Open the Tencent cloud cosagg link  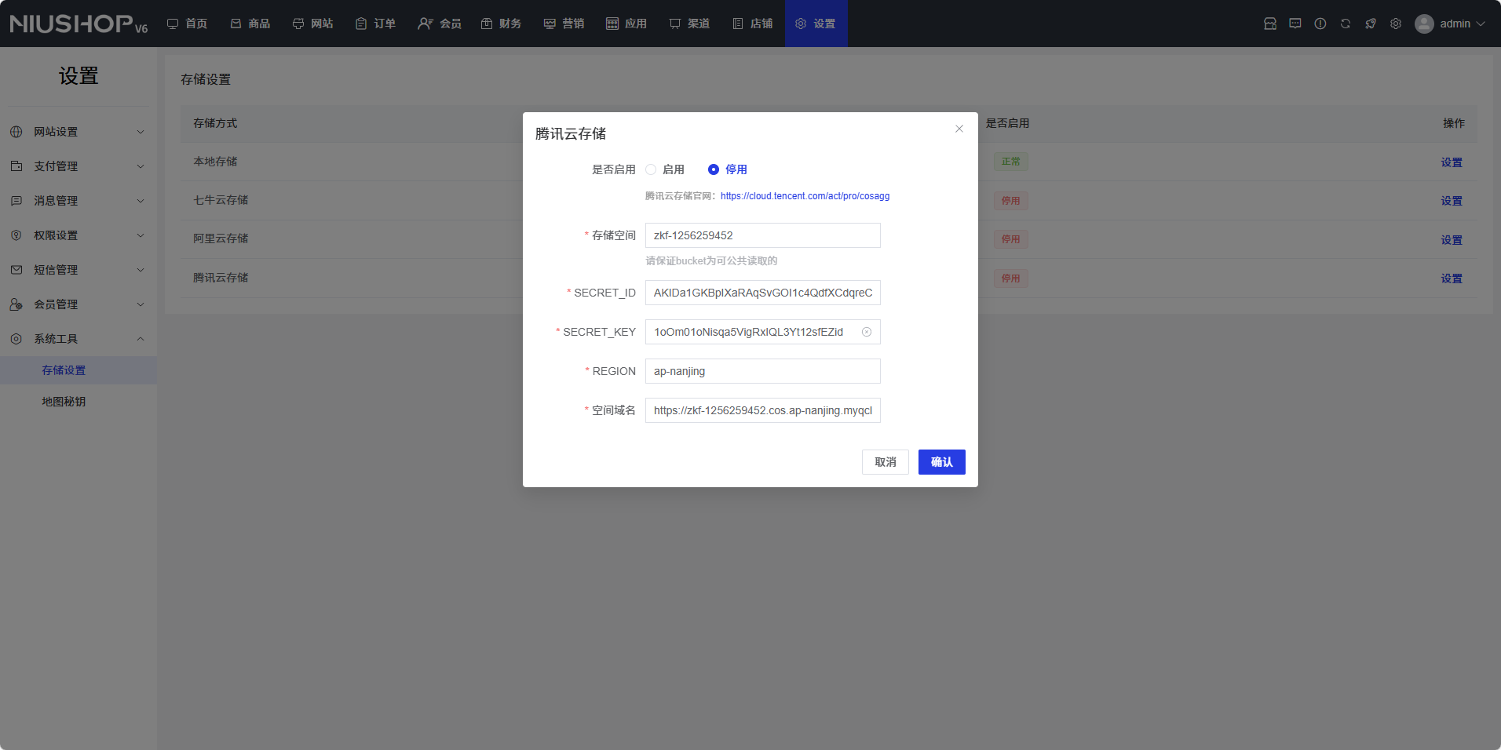[x=805, y=196]
